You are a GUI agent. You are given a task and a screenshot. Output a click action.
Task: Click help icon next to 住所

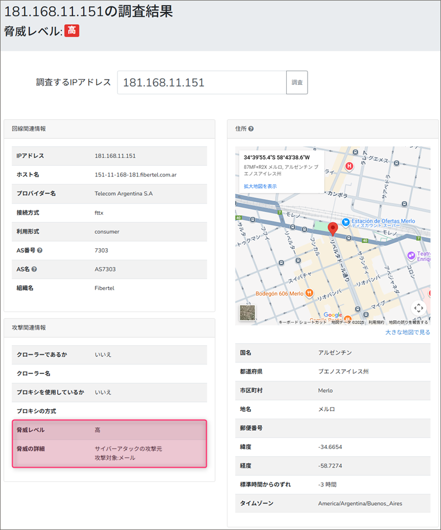click(x=251, y=129)
